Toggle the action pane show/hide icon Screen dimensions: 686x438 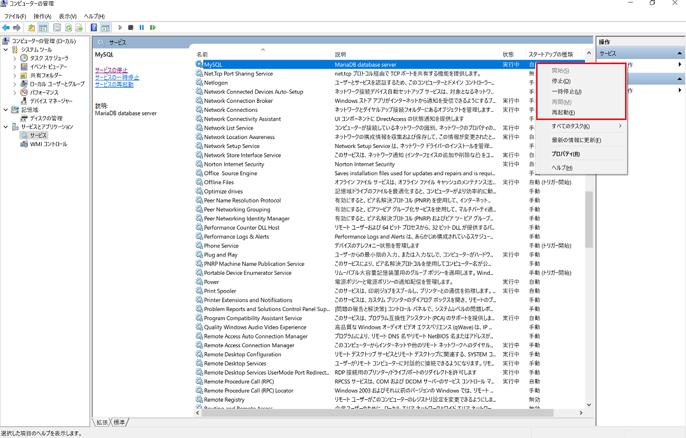coord(105,27)
